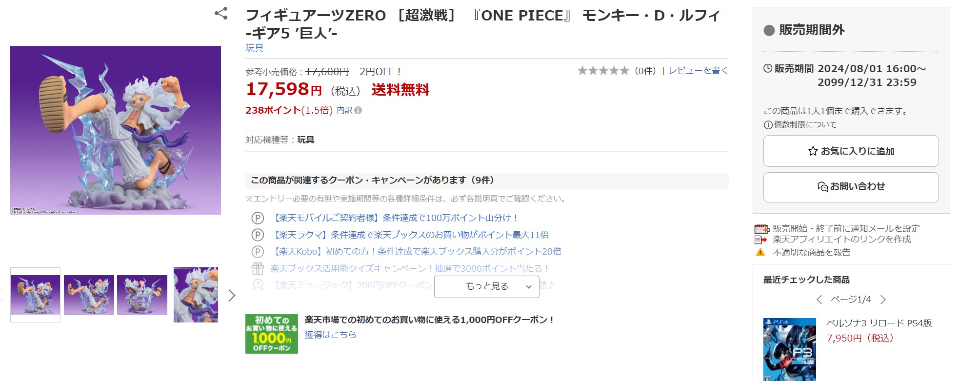Click the star rating icons
Screen dimensions: 959x381
pos(603,71)
